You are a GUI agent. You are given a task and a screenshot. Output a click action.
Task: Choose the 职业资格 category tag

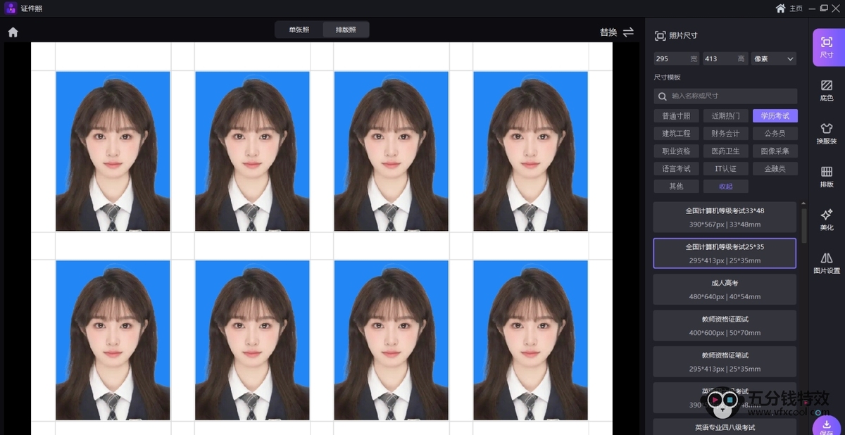(676, 151)
